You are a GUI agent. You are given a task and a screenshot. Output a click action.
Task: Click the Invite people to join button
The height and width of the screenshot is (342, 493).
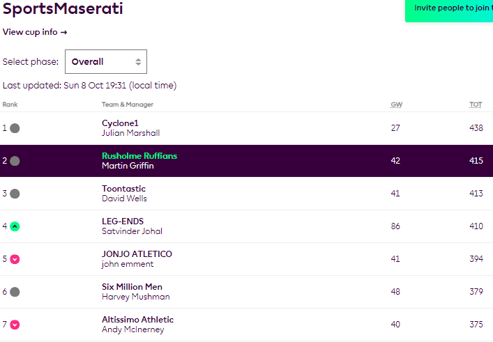point(449,10)
